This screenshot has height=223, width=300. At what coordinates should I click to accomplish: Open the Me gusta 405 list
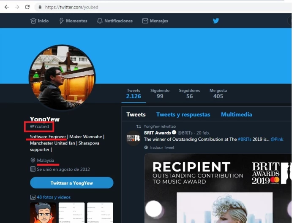point(218,94)
